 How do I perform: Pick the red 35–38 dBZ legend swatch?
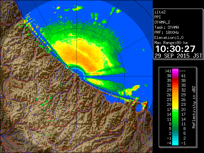click(175, 81)
